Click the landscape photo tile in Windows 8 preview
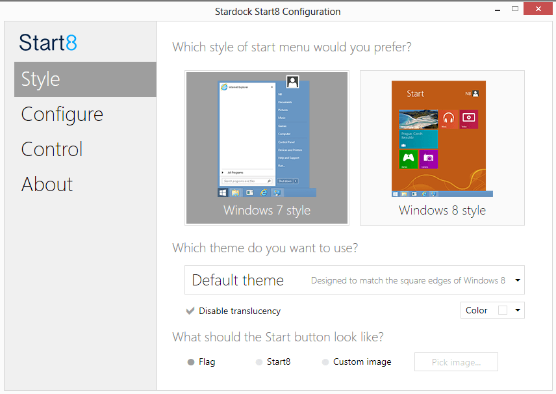 click(419, 118)
